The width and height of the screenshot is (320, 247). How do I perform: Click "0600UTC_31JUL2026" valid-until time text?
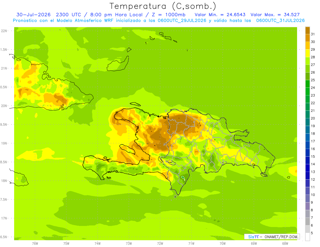[280, 21]
